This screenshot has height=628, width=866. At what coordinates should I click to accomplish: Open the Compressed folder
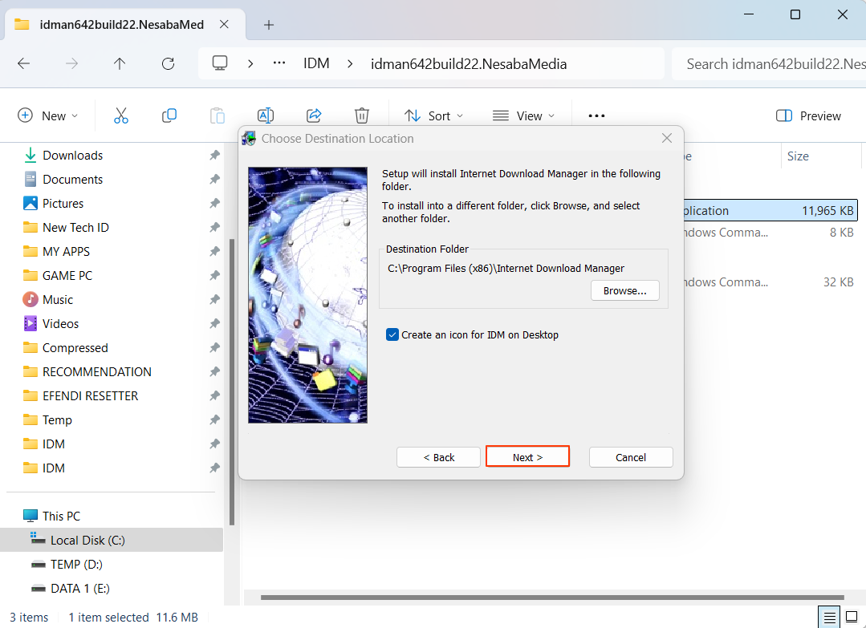click(x=75, y=348)
